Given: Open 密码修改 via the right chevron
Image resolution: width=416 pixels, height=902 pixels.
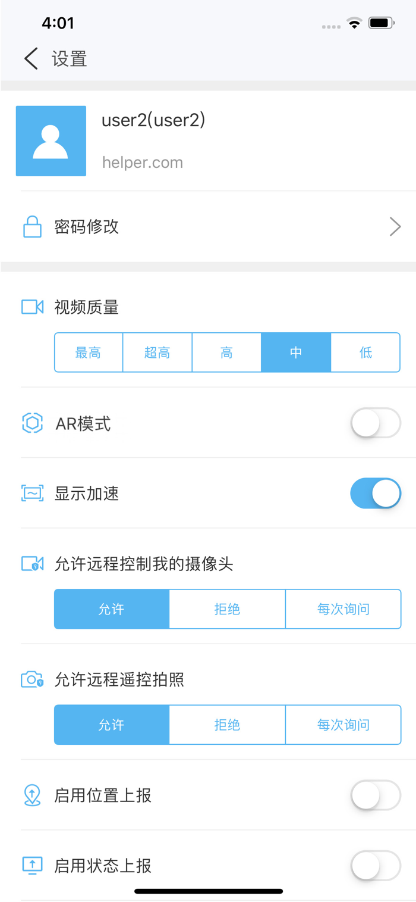Looking at the screenshot, I should pyautogui.click(x=395, y=227).
